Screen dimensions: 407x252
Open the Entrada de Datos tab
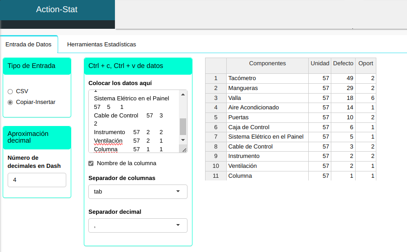point(28,45)
